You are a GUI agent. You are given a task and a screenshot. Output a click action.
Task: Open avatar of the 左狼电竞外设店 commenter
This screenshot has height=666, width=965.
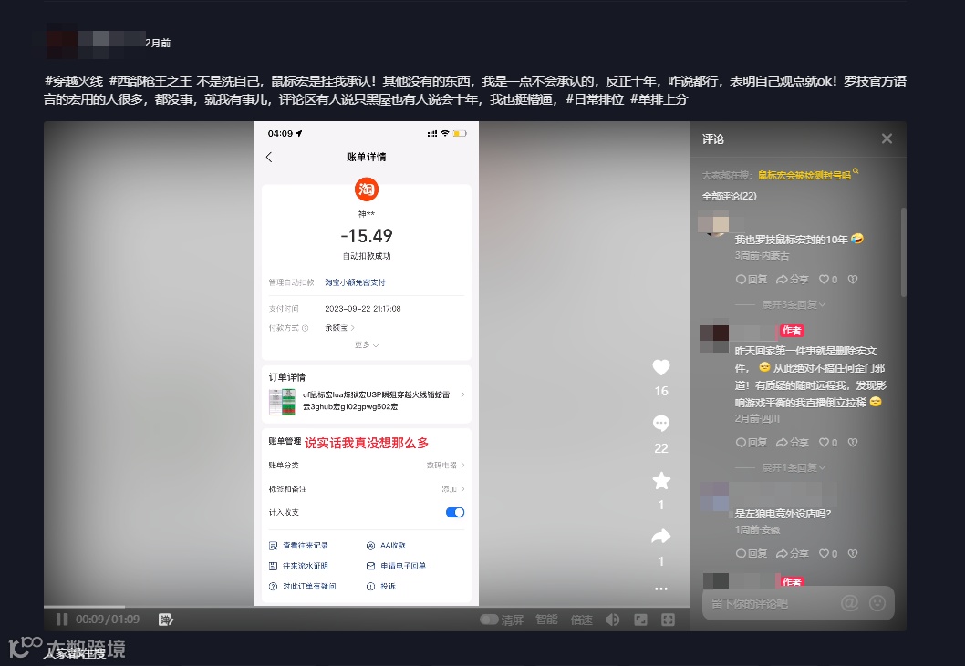[714, 497]
